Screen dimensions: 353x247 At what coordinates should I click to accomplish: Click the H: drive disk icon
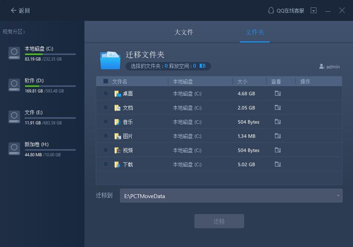pyautogui.click(x=14, y=149)
